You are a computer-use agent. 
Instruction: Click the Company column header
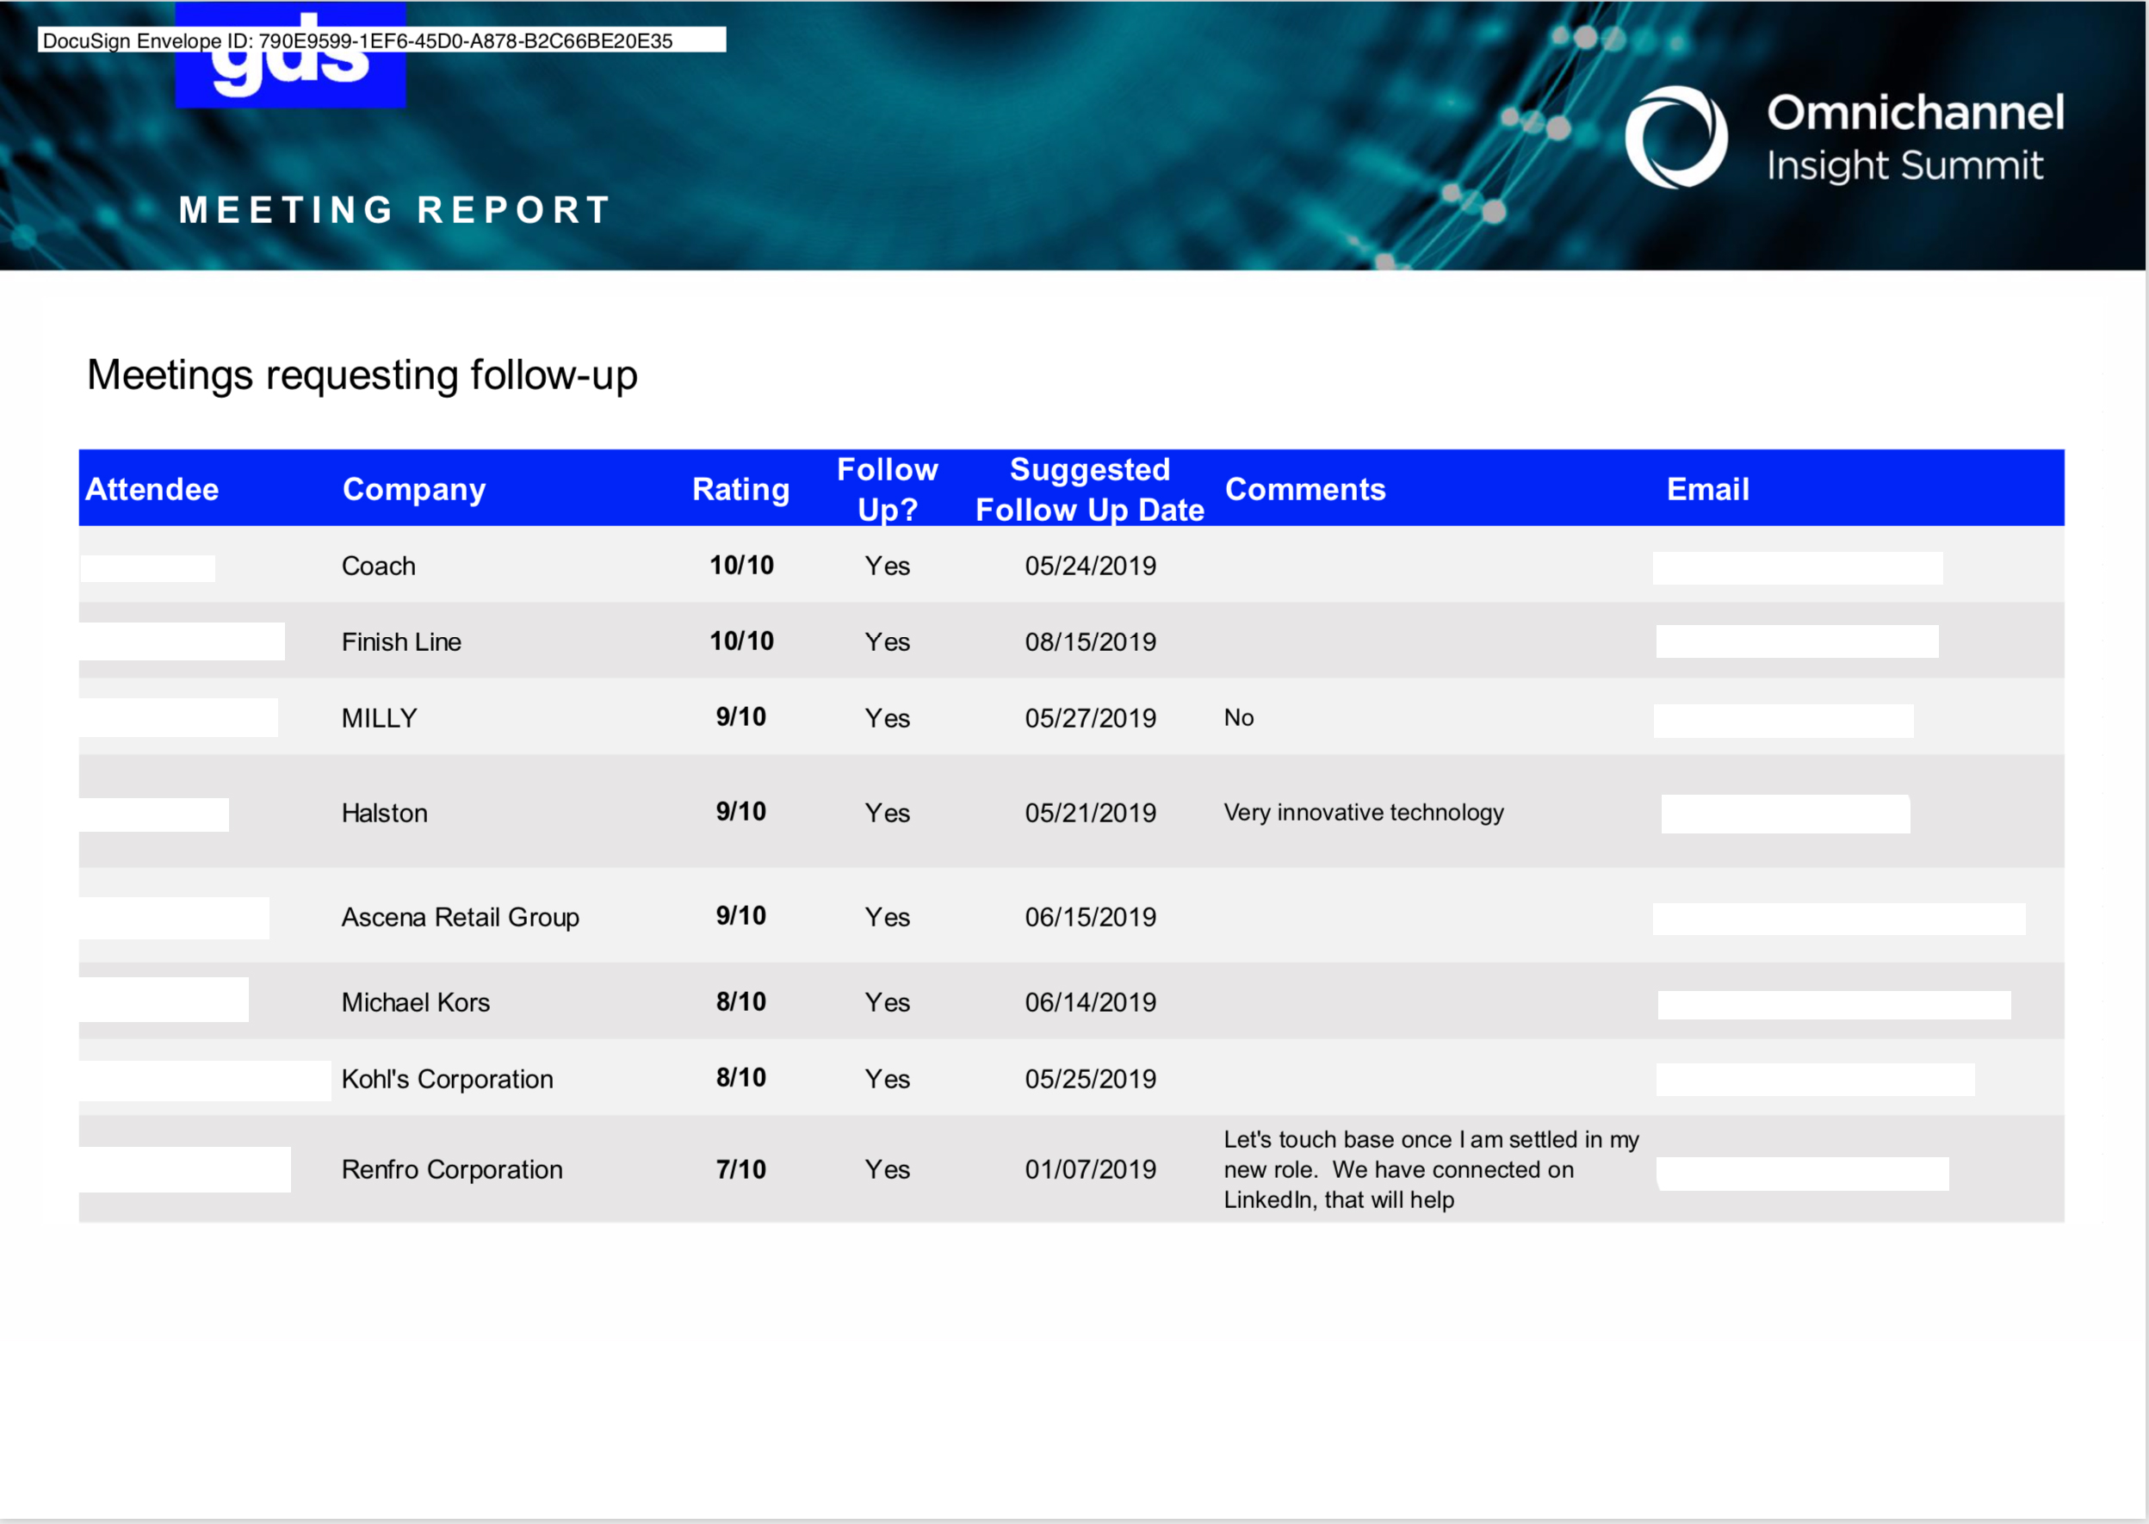pyautogui.click(x=414, y=489)
